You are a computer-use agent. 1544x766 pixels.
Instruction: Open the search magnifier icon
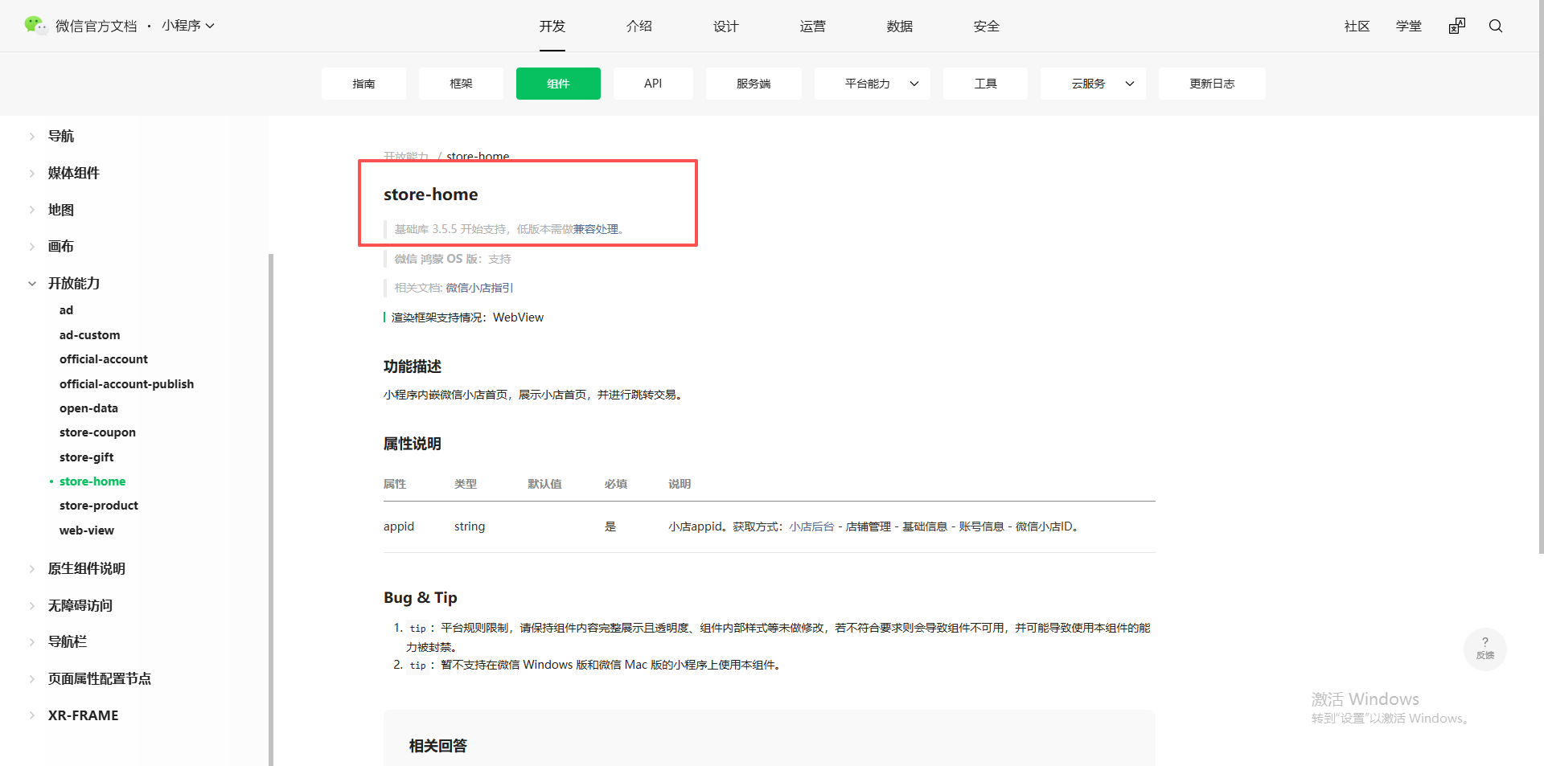point(1496,26)
